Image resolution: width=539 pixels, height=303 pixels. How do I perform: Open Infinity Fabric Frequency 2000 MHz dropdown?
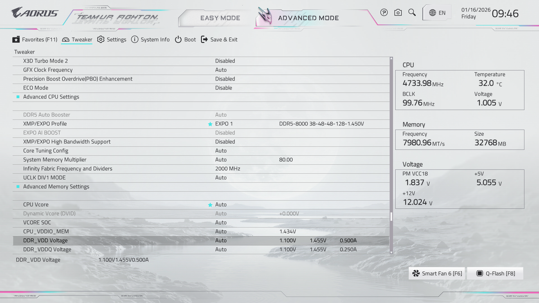[x=227, y=169]
